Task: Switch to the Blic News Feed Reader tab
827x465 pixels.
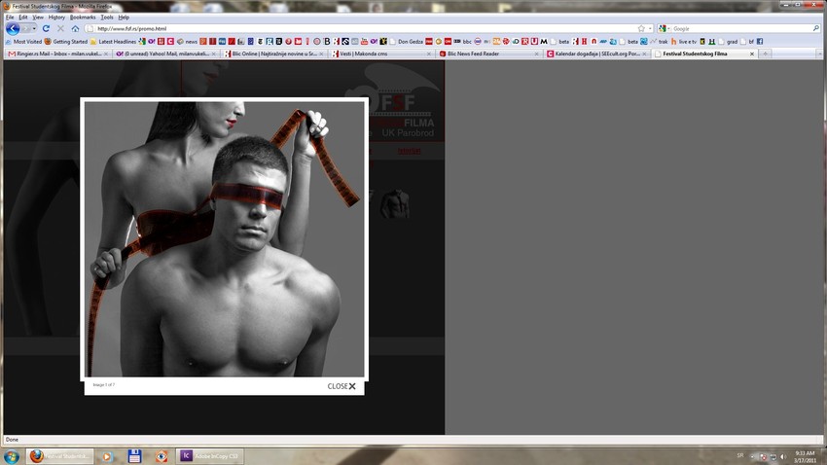Action: [486, 54]
